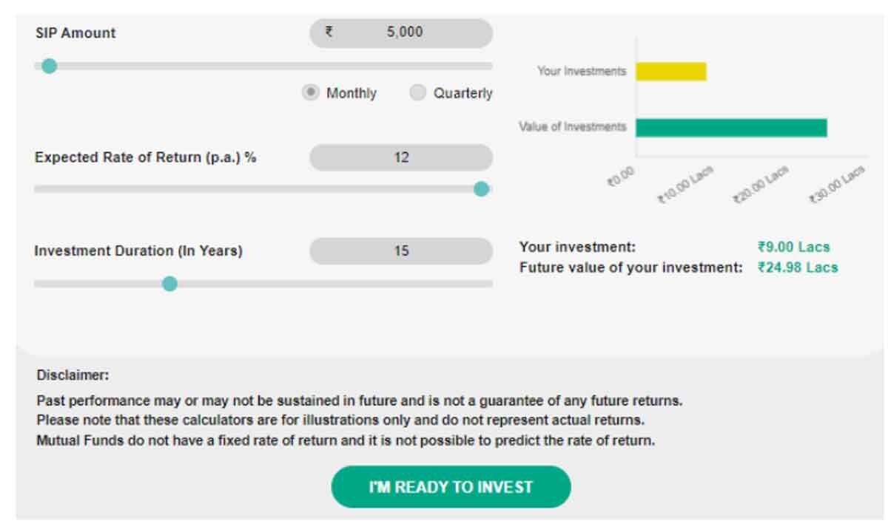The width and height of the screenshot is (888, 532).
Task: Click the Investment Duration slider handle
Action: [x=169, y=283]
